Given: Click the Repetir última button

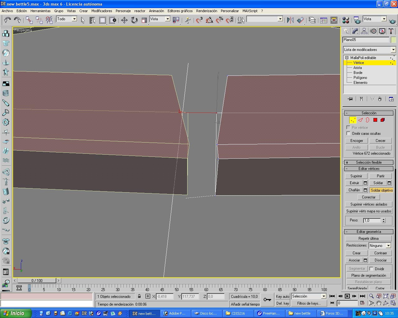Looking at the screenshot, I should pos(368,238).
